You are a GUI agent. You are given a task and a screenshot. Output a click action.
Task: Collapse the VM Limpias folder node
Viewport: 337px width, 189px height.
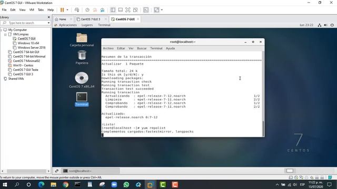(x=5, y=34)
